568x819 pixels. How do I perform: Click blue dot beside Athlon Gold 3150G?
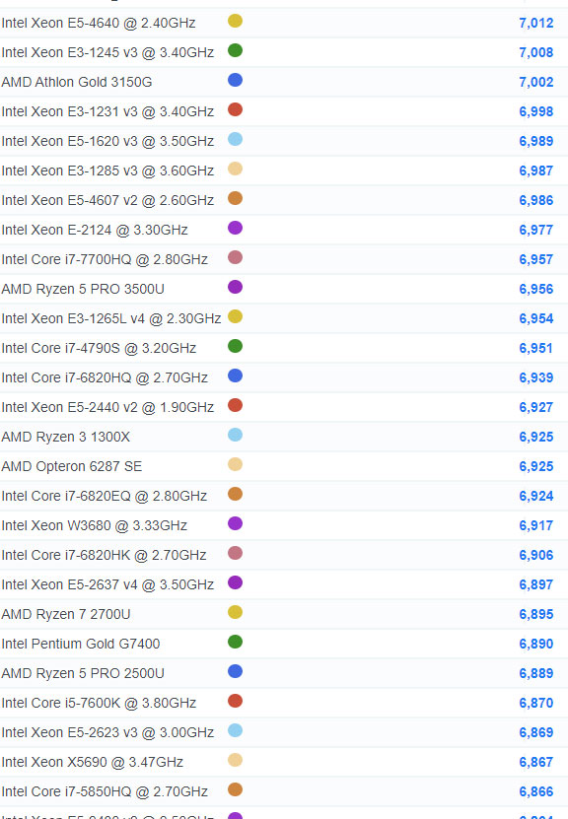coord(235,80)
